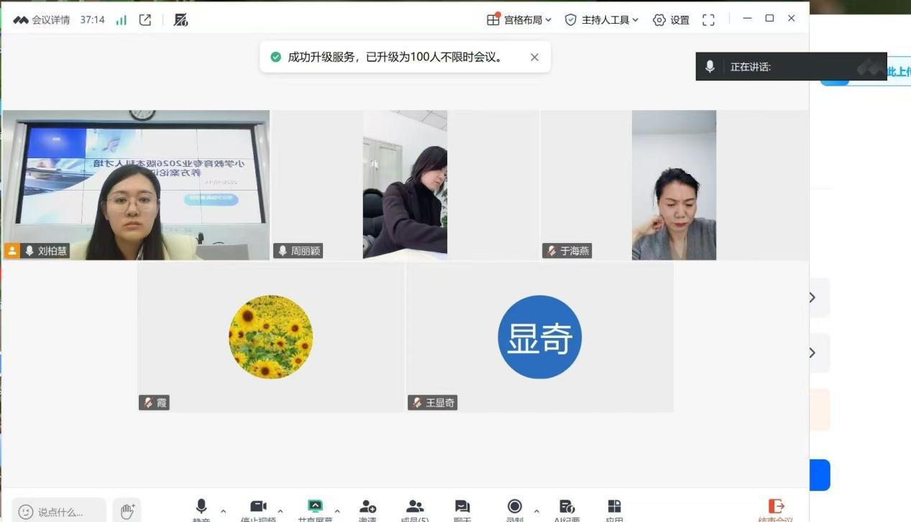911x522 pixels.
Task: Click the share meeting pop-out icon
Action: point(145,20)
